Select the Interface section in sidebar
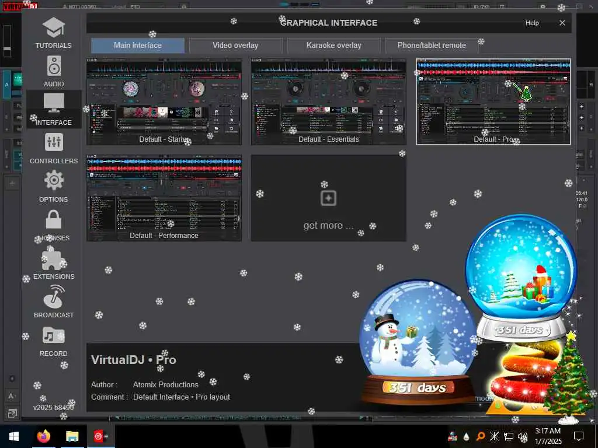598x448 pixels. [x=53, y=109]
